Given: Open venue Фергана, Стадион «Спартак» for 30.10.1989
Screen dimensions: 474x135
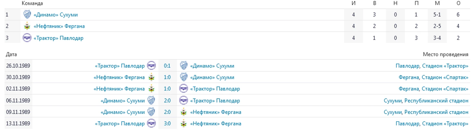Looking at the screenshot, I should point(433,78).
